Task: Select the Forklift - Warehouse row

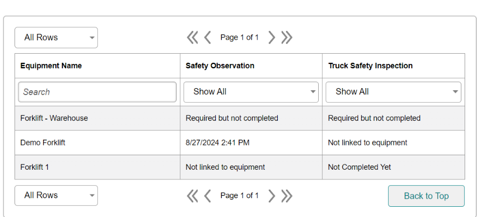Action: coord(240,118)
